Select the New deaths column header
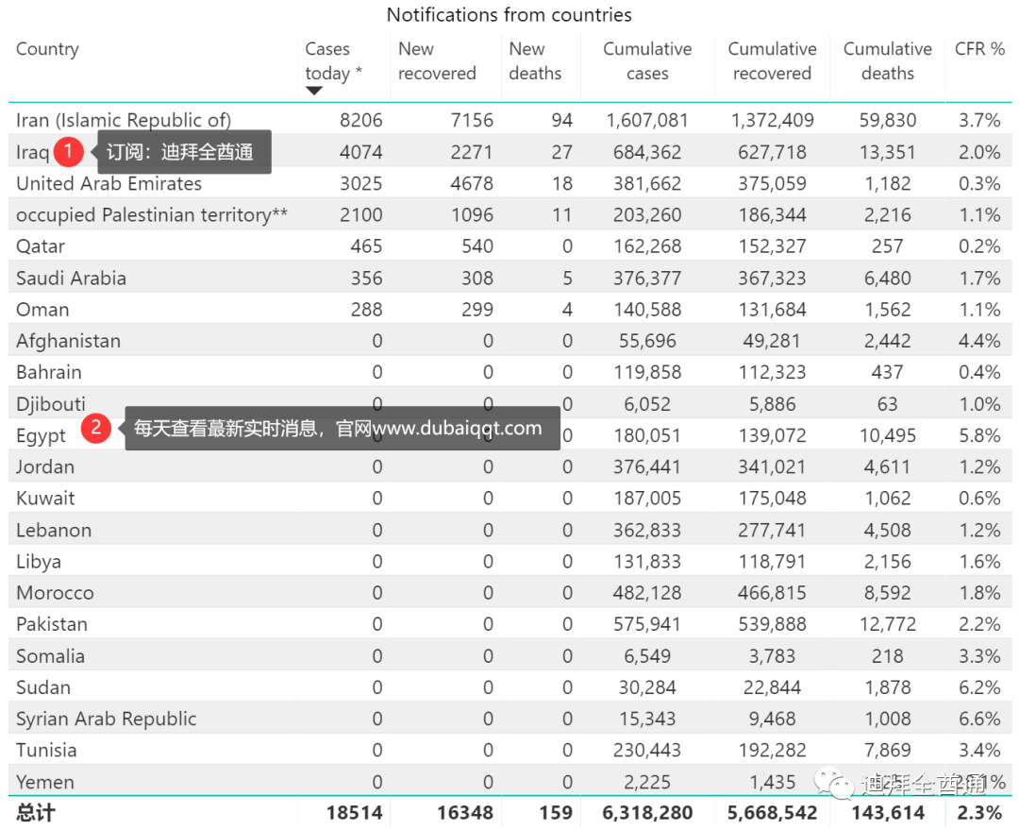This screenshot has width=1019, height=830. click(535, 61)
